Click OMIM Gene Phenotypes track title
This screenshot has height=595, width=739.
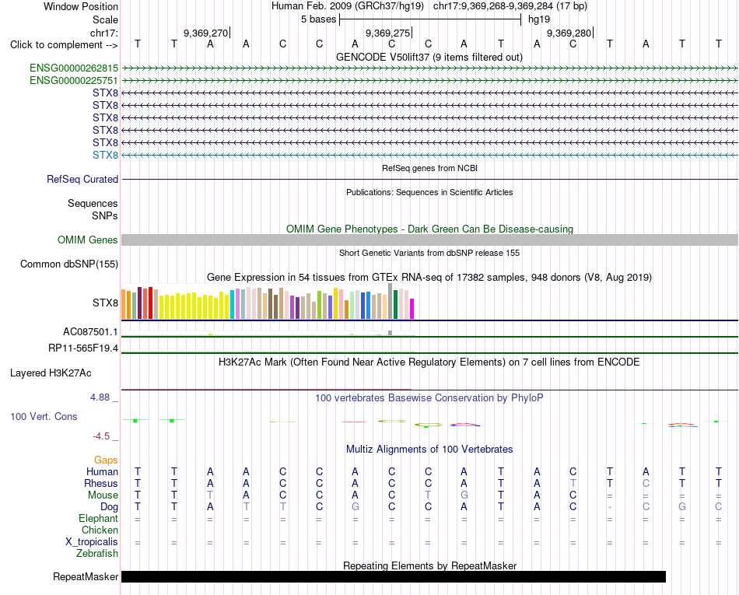pyautogui.click(x=429, y=229)
